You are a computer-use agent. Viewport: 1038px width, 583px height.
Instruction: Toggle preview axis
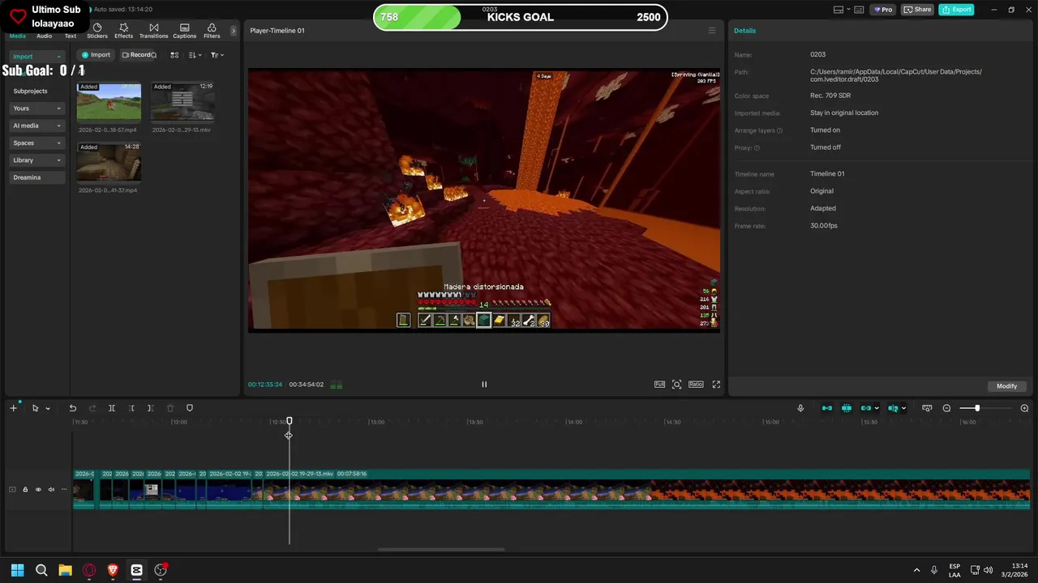click(892, 408)
